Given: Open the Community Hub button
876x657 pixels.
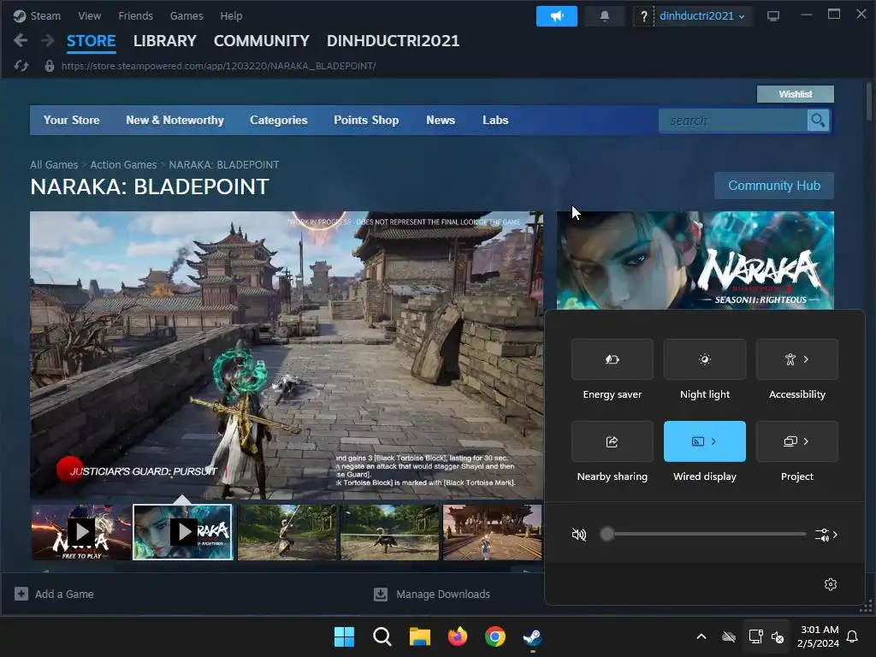Looking at the screenshot, I should (774, 186).
